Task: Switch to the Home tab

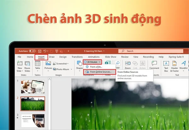Action: point(30,57)
